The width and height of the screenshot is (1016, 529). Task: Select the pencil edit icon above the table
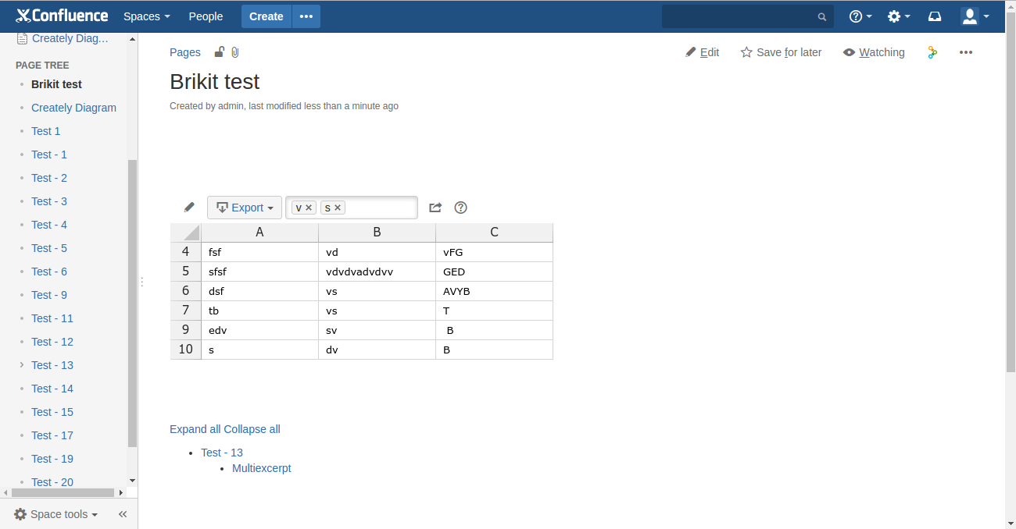pos(188,207)
